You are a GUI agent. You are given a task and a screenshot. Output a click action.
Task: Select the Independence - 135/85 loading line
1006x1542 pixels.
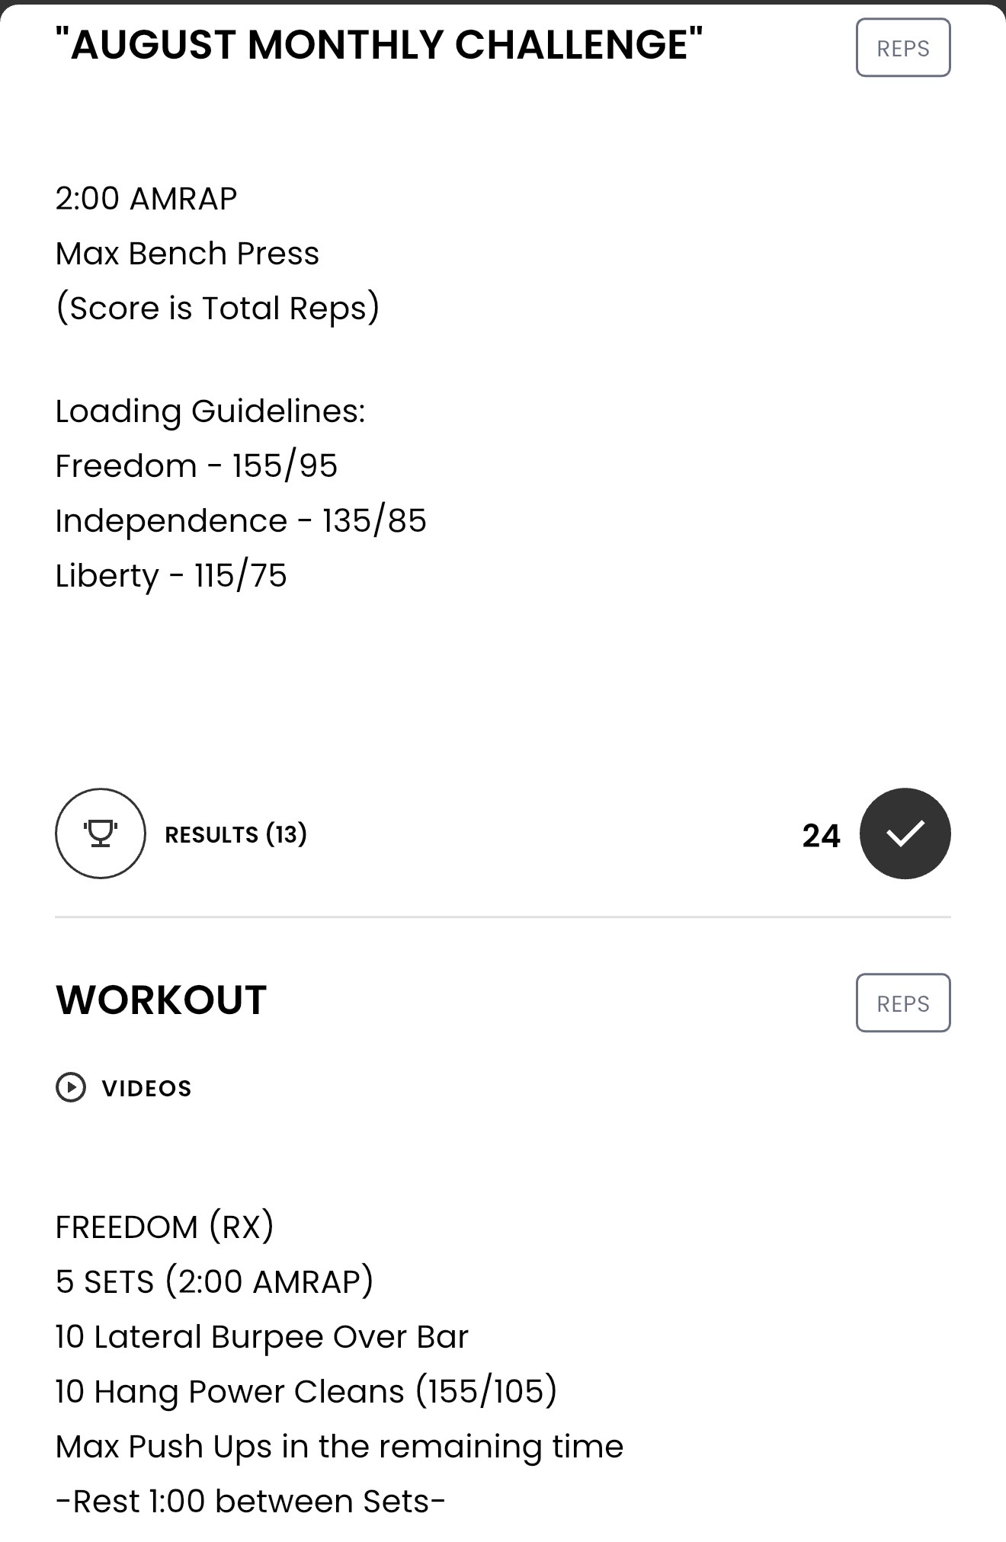(241, 520)
